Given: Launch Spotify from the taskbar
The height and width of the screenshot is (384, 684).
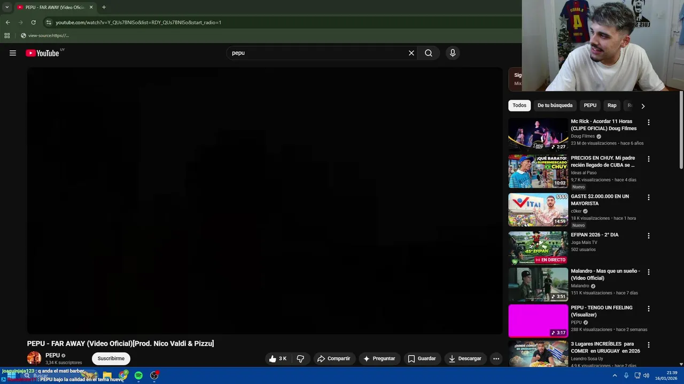Looking at the screenshot, I should click(138, 375).
